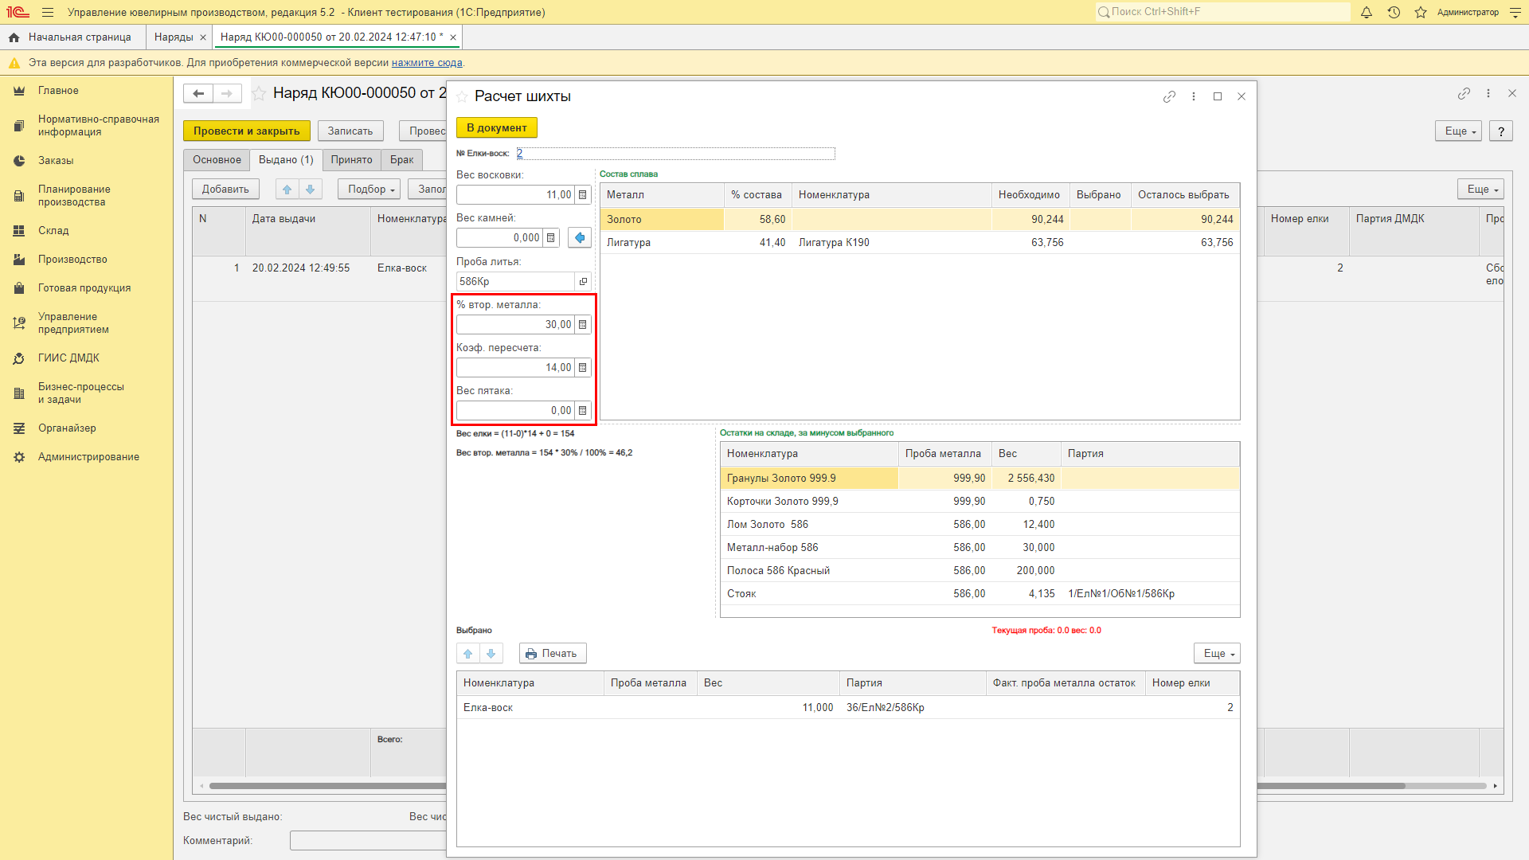Add Расчет шихты to favorites star
Image resolution: width=1529 pixels, height=860 pixels.
click(x=462, y=96)
